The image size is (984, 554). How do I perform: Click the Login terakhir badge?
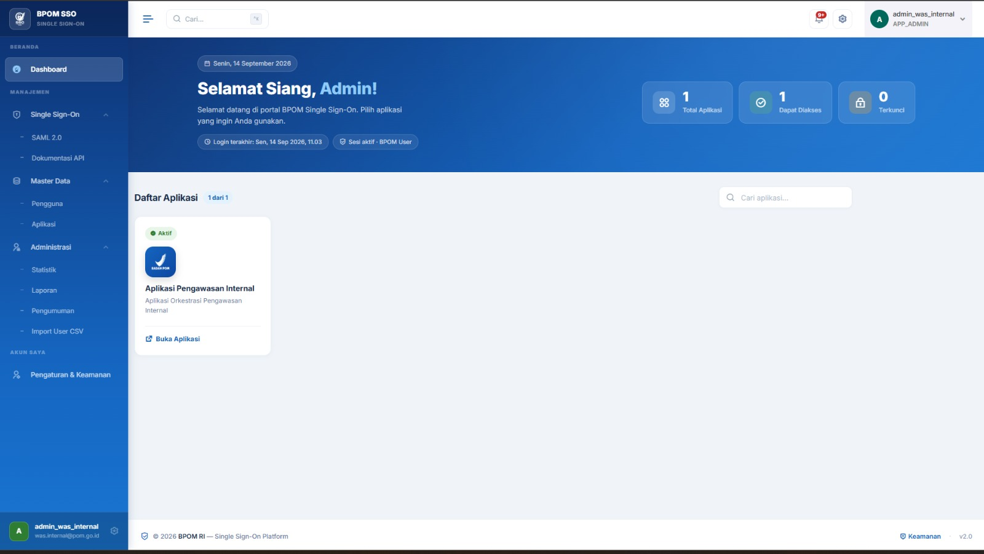point(263,142)
